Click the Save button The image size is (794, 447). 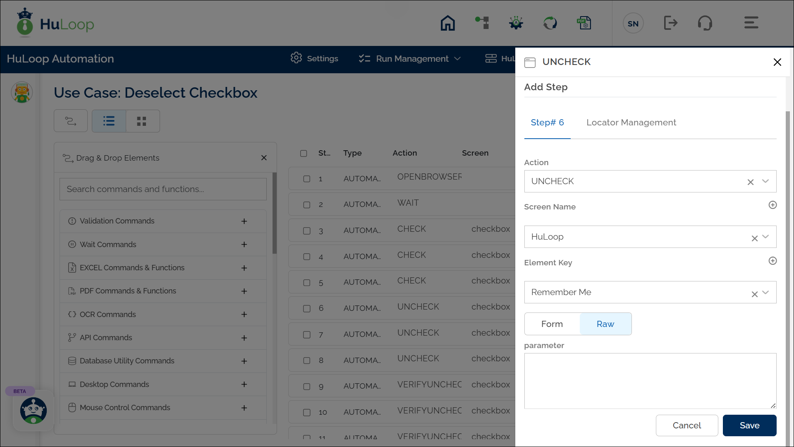coord(749,425)
